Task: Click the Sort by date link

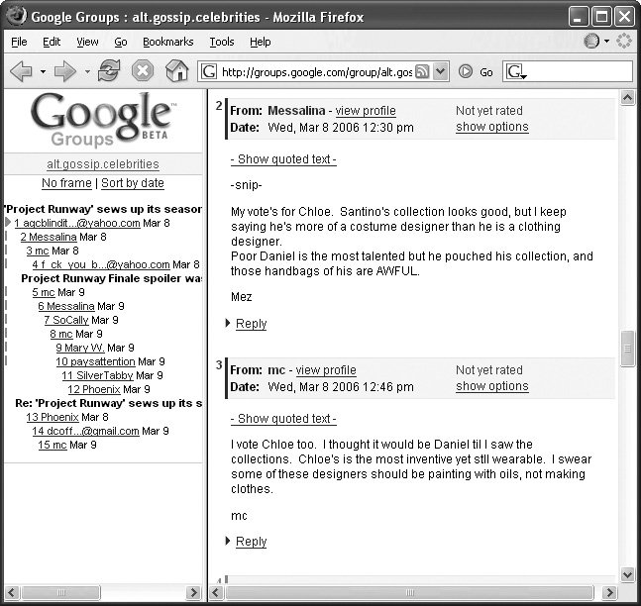Action: 133,183
